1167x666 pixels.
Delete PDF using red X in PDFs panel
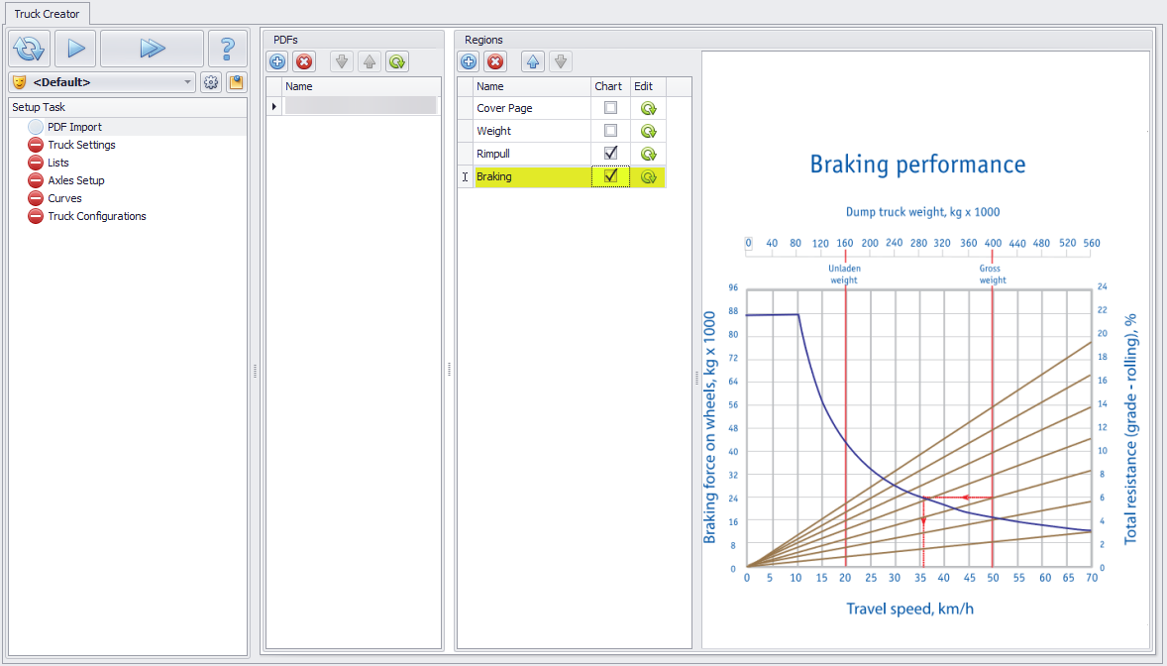point(304,61)
